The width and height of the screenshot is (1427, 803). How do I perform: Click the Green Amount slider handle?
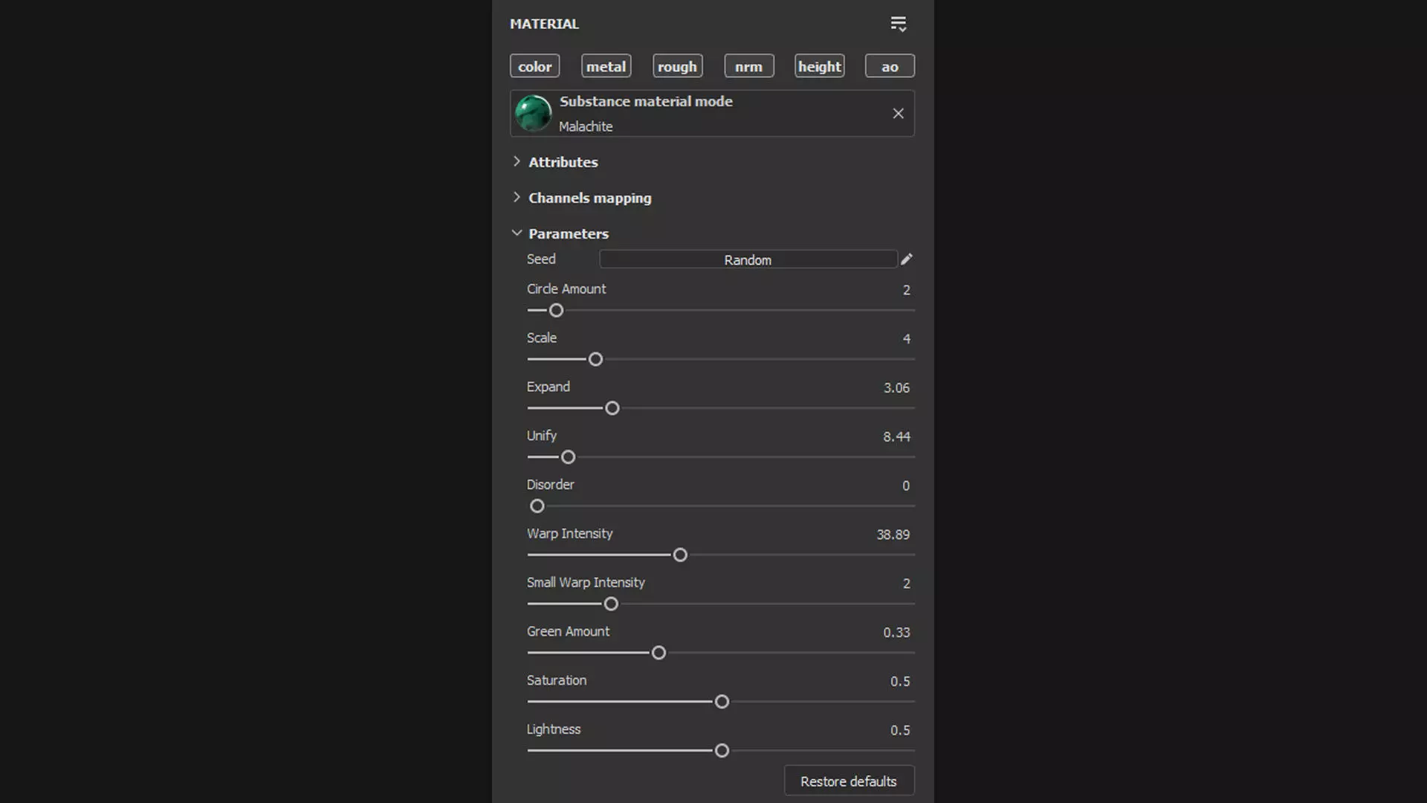coord(659,653)
